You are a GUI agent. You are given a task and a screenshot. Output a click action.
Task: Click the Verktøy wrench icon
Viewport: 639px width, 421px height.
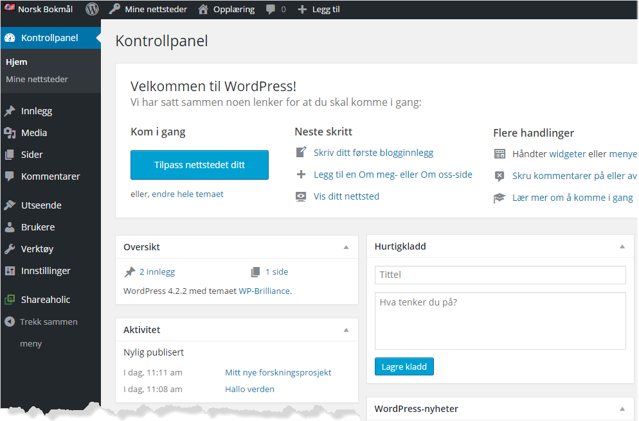[x=10, y=249]
